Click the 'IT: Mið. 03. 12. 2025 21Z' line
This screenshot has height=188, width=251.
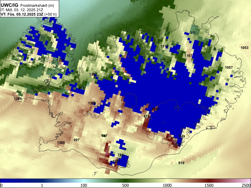click(x=22, y=10)
